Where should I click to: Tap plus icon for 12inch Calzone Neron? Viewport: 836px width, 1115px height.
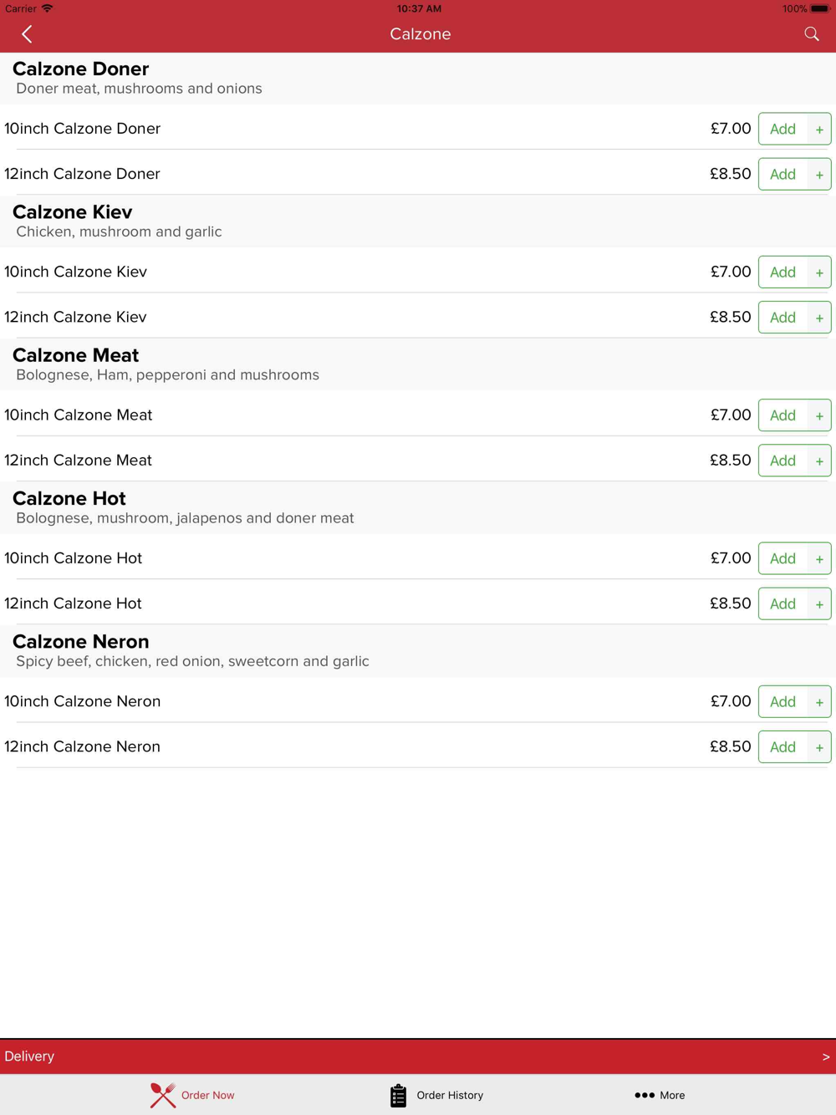(819, 747)
